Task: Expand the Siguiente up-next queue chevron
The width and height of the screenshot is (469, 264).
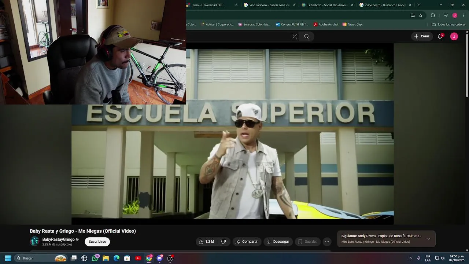Action: [429, 239]
